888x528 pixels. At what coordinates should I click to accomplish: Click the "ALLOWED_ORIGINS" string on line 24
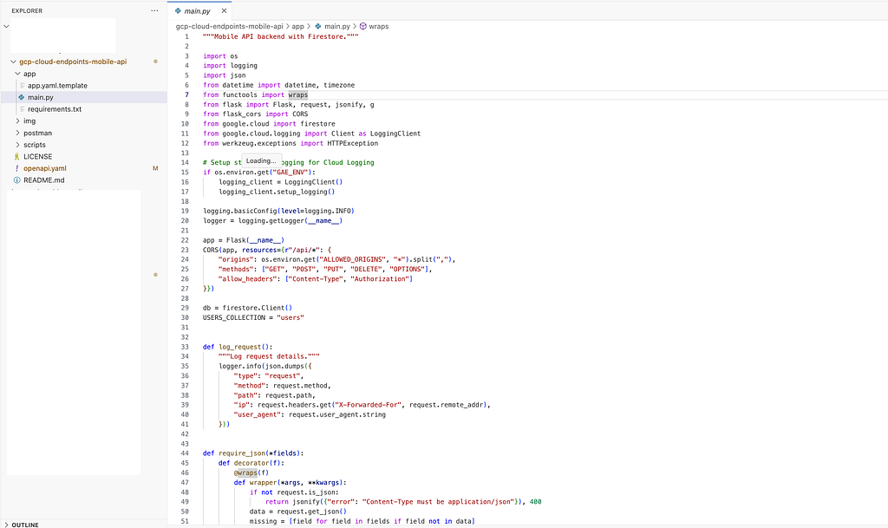355,260
